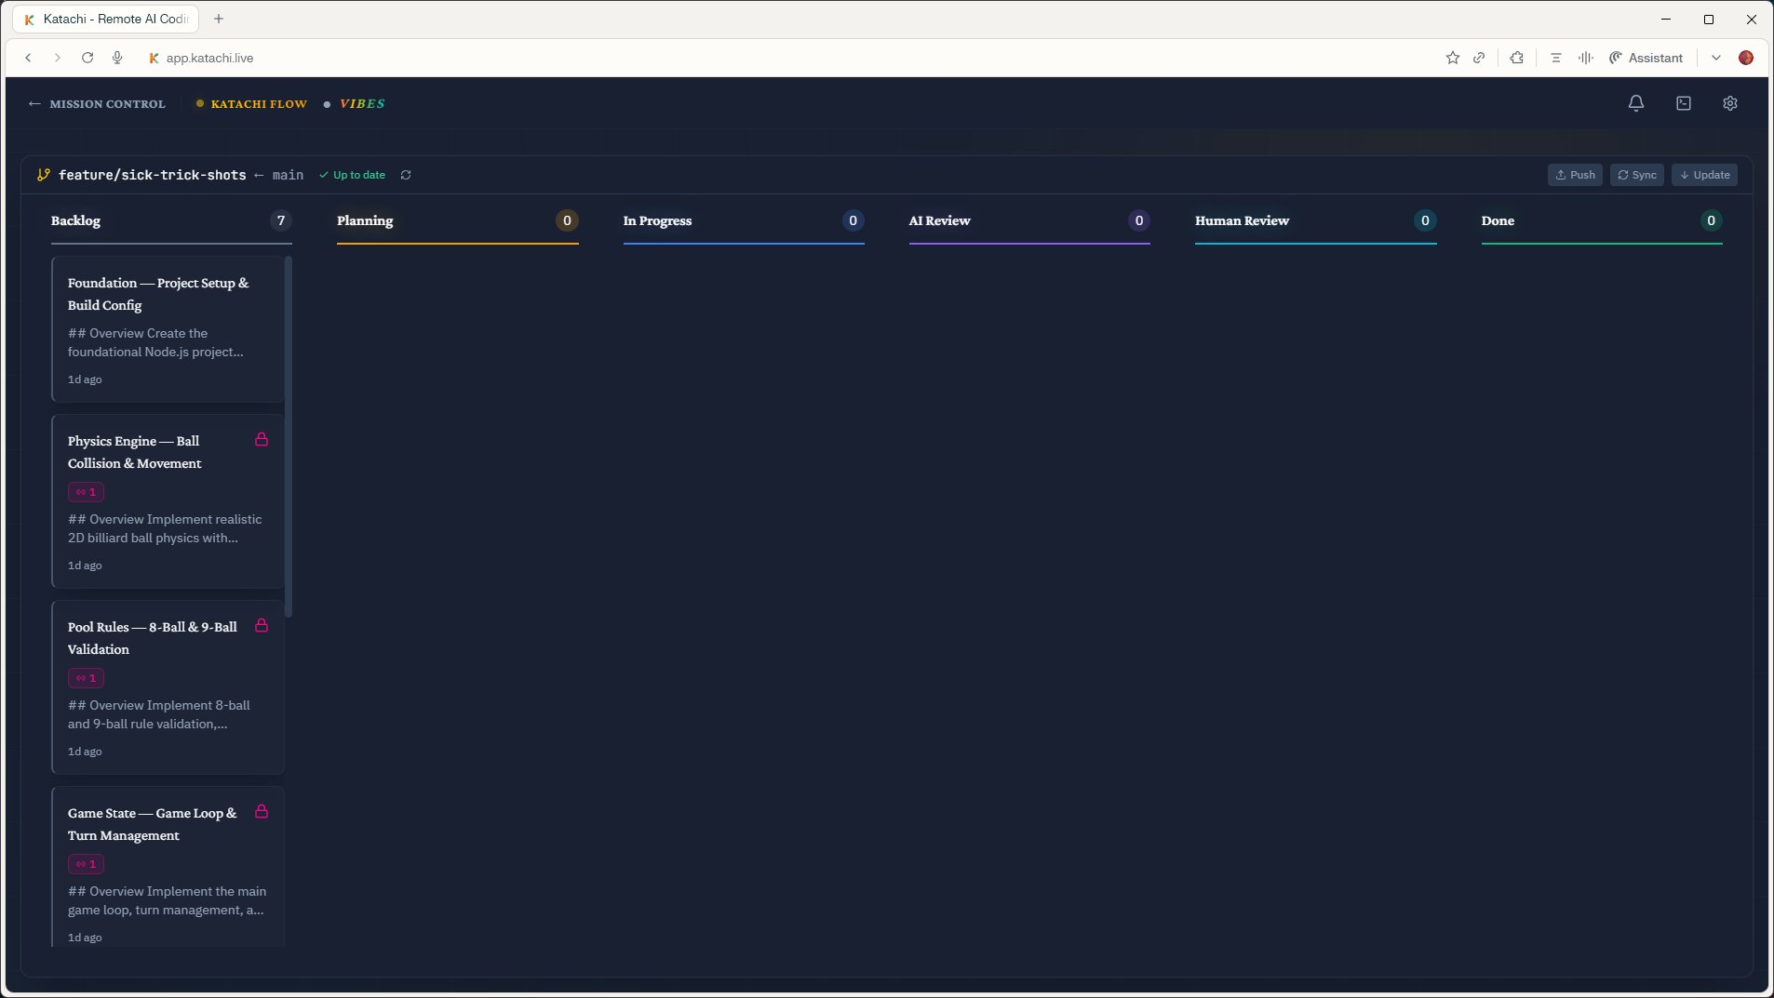Open the profile avatar menu
This screenshot has width=1774, height=998.
coord(1748,58)
